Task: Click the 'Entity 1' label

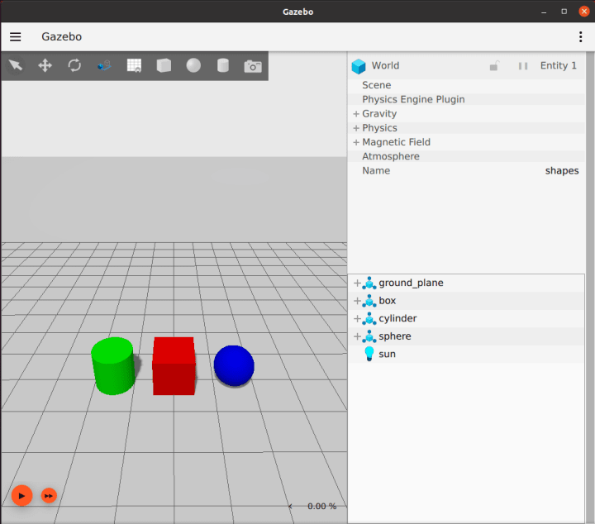Action: pyautogui.click(x=558, y=65)
